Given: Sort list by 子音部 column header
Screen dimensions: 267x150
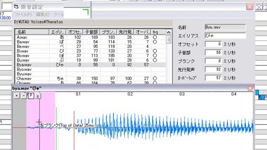Looking at the screenshot, I should tap(92, 32).
